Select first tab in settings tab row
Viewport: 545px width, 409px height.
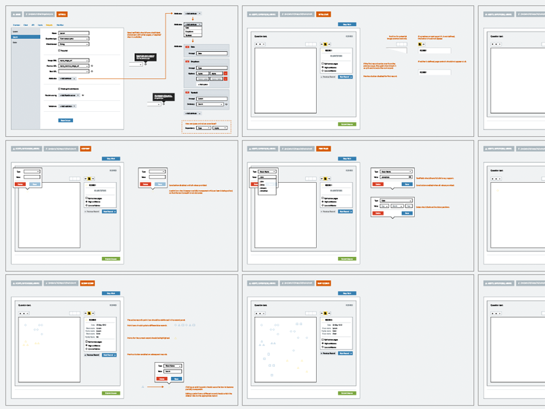click(x=16, y=25)
